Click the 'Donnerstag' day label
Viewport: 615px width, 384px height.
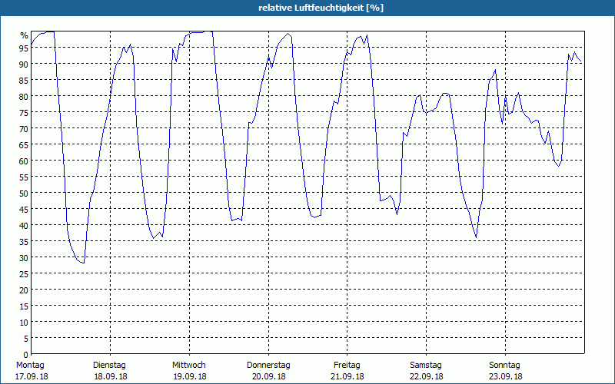[268, 366]
